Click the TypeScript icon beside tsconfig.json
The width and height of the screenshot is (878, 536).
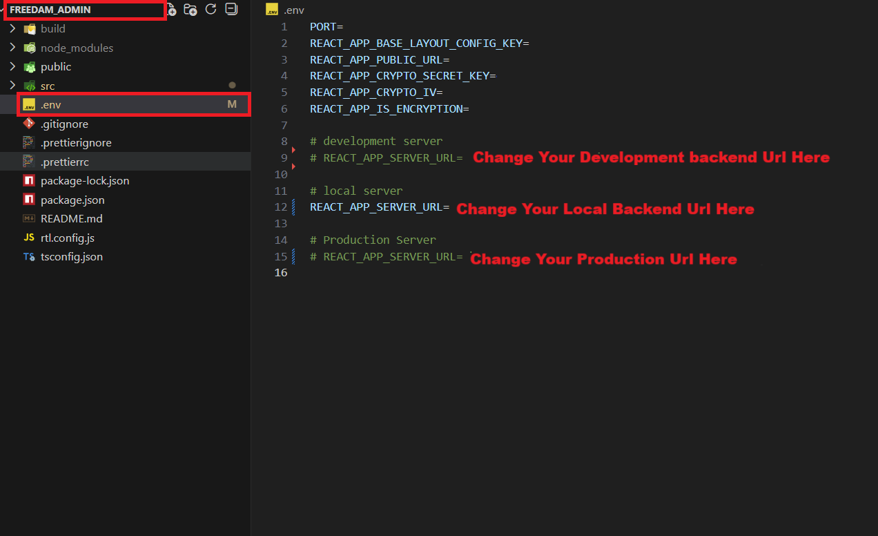[x=28, y=256]
